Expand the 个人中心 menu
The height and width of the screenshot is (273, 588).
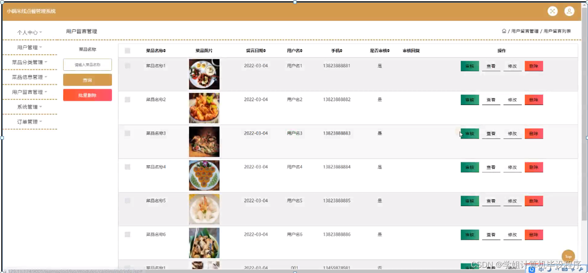click(29, 32)
